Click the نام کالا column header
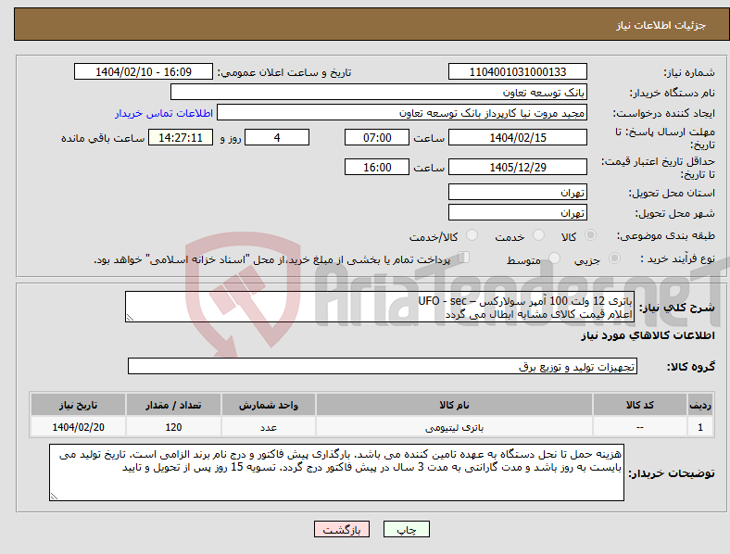The height and width of the screenshot is (554, 730). click(454, 405)
